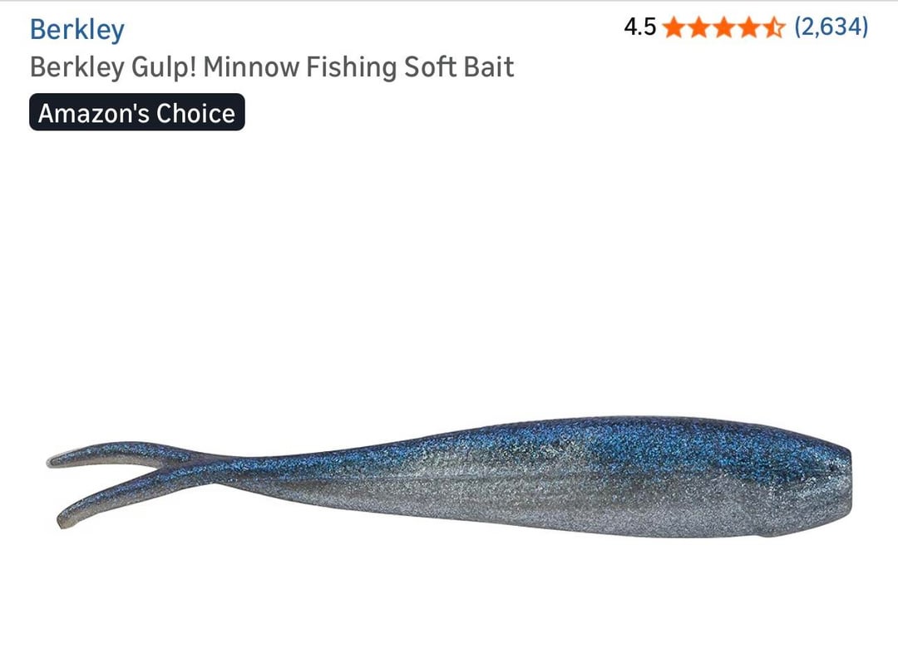This screenshot has width=898, height=653.
Task: Open the 2,634 reviews count link
Action: point(831,27)
